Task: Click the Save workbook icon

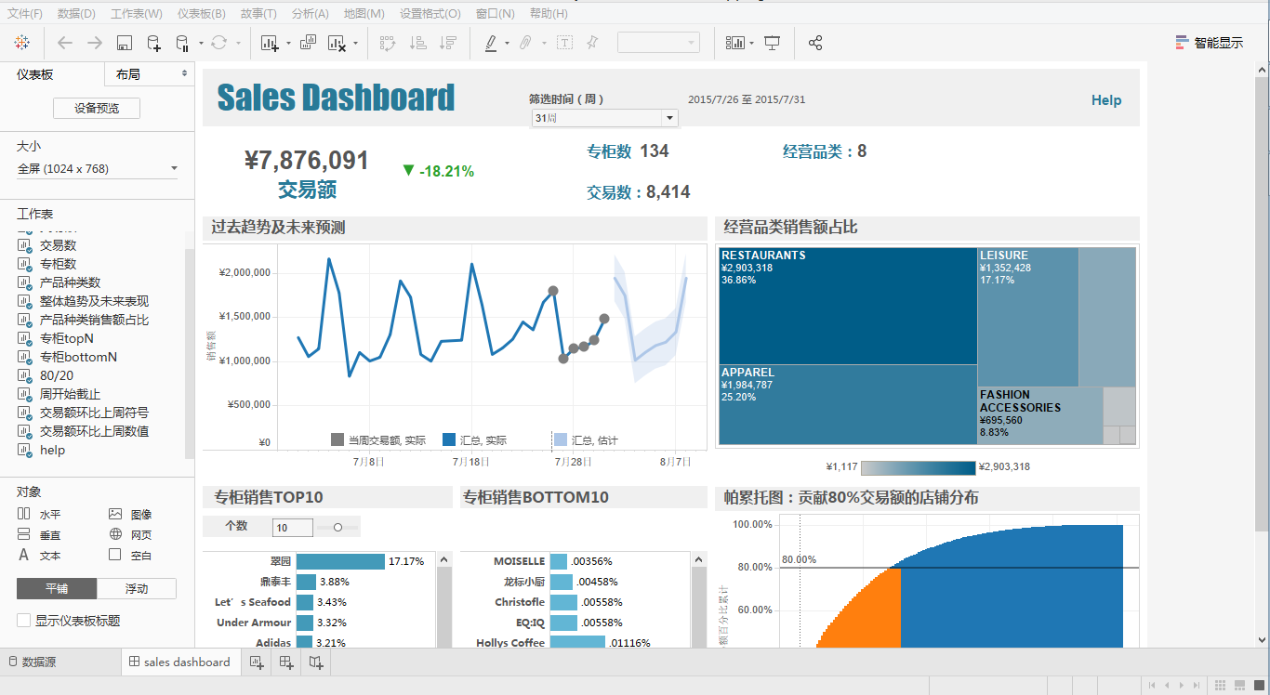Action: pos(124,43)
